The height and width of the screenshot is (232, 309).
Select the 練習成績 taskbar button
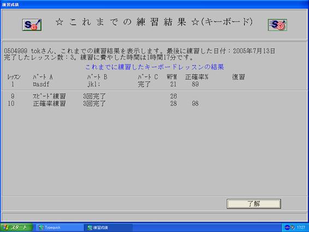109,228
